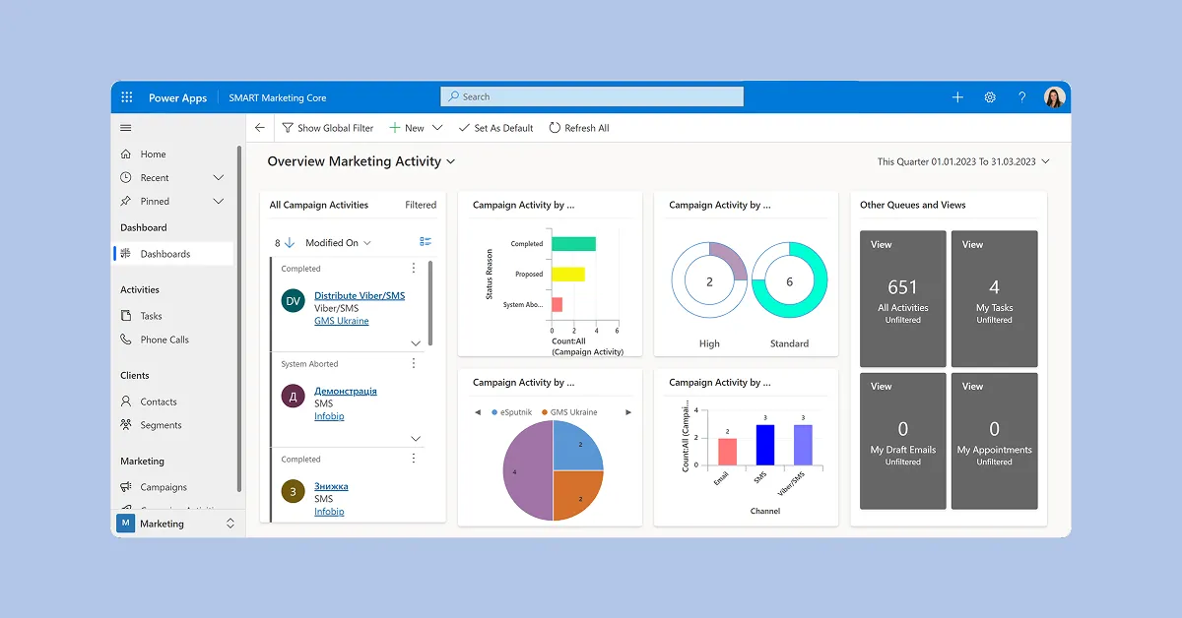Open the Distribute Viber/SMS link
The width and height of the screenshot is (1182, 618).
tap(359, 295)
